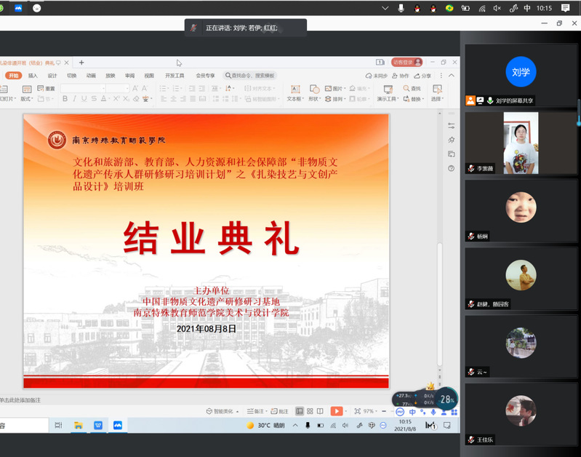Start slideshow with the orange play button
The width and height of the screenshot is (581, 457).
coord(336,411)
